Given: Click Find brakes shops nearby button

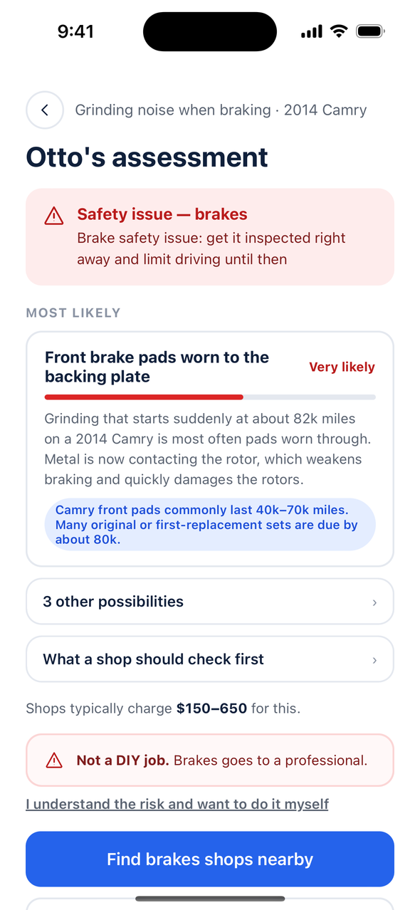Looking at the screenshot, I should 210,859.
